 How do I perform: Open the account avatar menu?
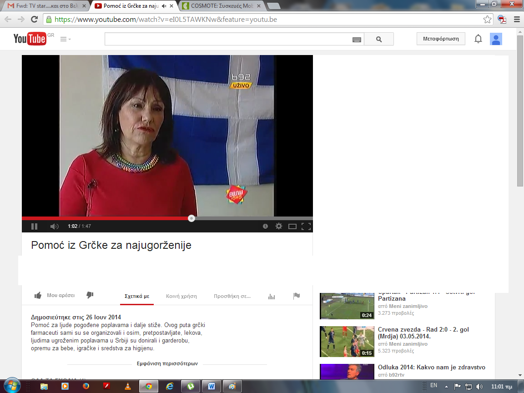coord(496,39)
